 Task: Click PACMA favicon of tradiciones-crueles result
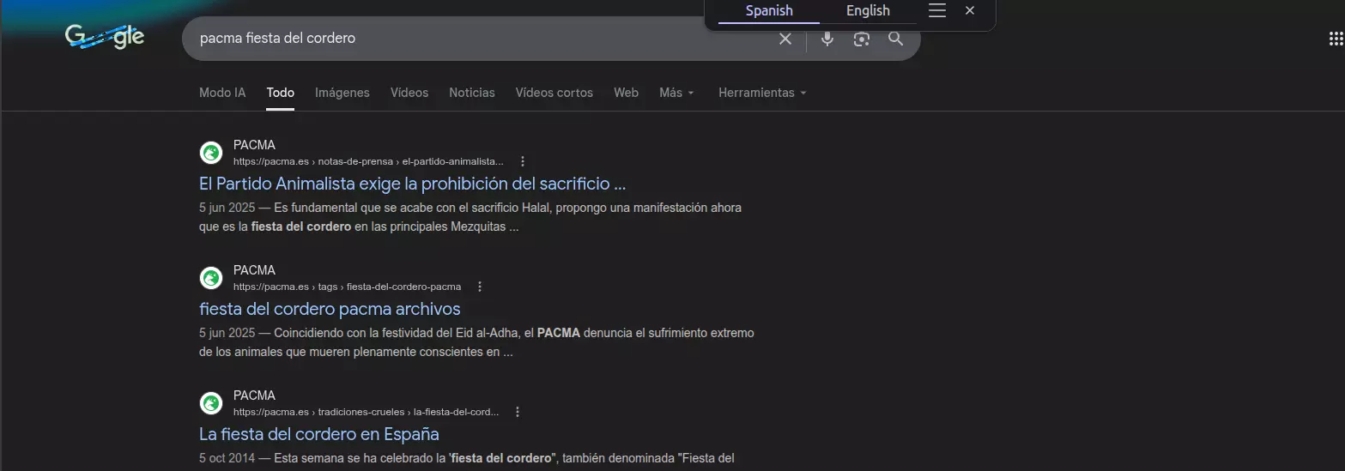tap(211, 403)
